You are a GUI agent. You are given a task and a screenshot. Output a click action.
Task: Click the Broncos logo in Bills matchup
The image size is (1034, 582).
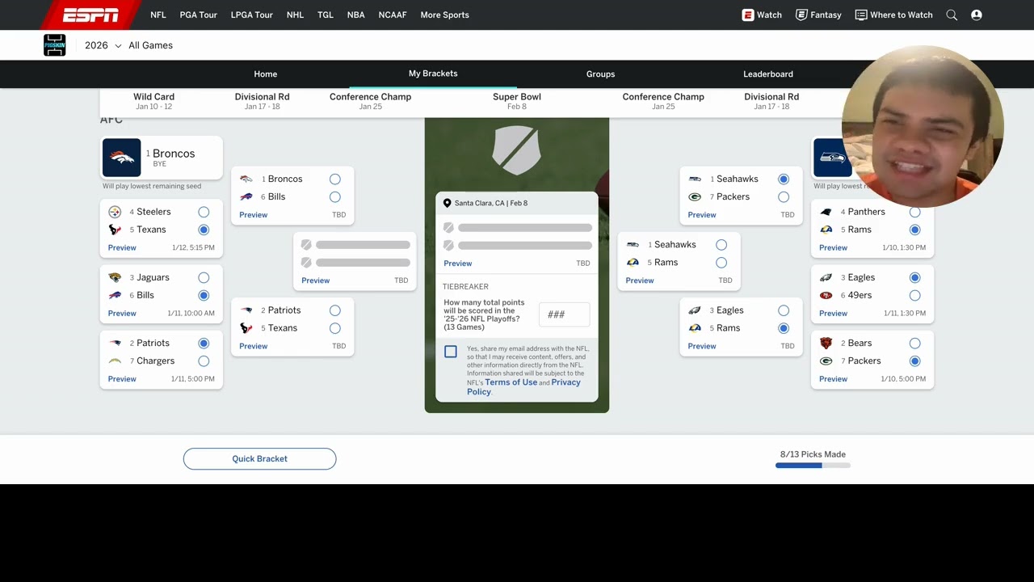tap(246, 179)
